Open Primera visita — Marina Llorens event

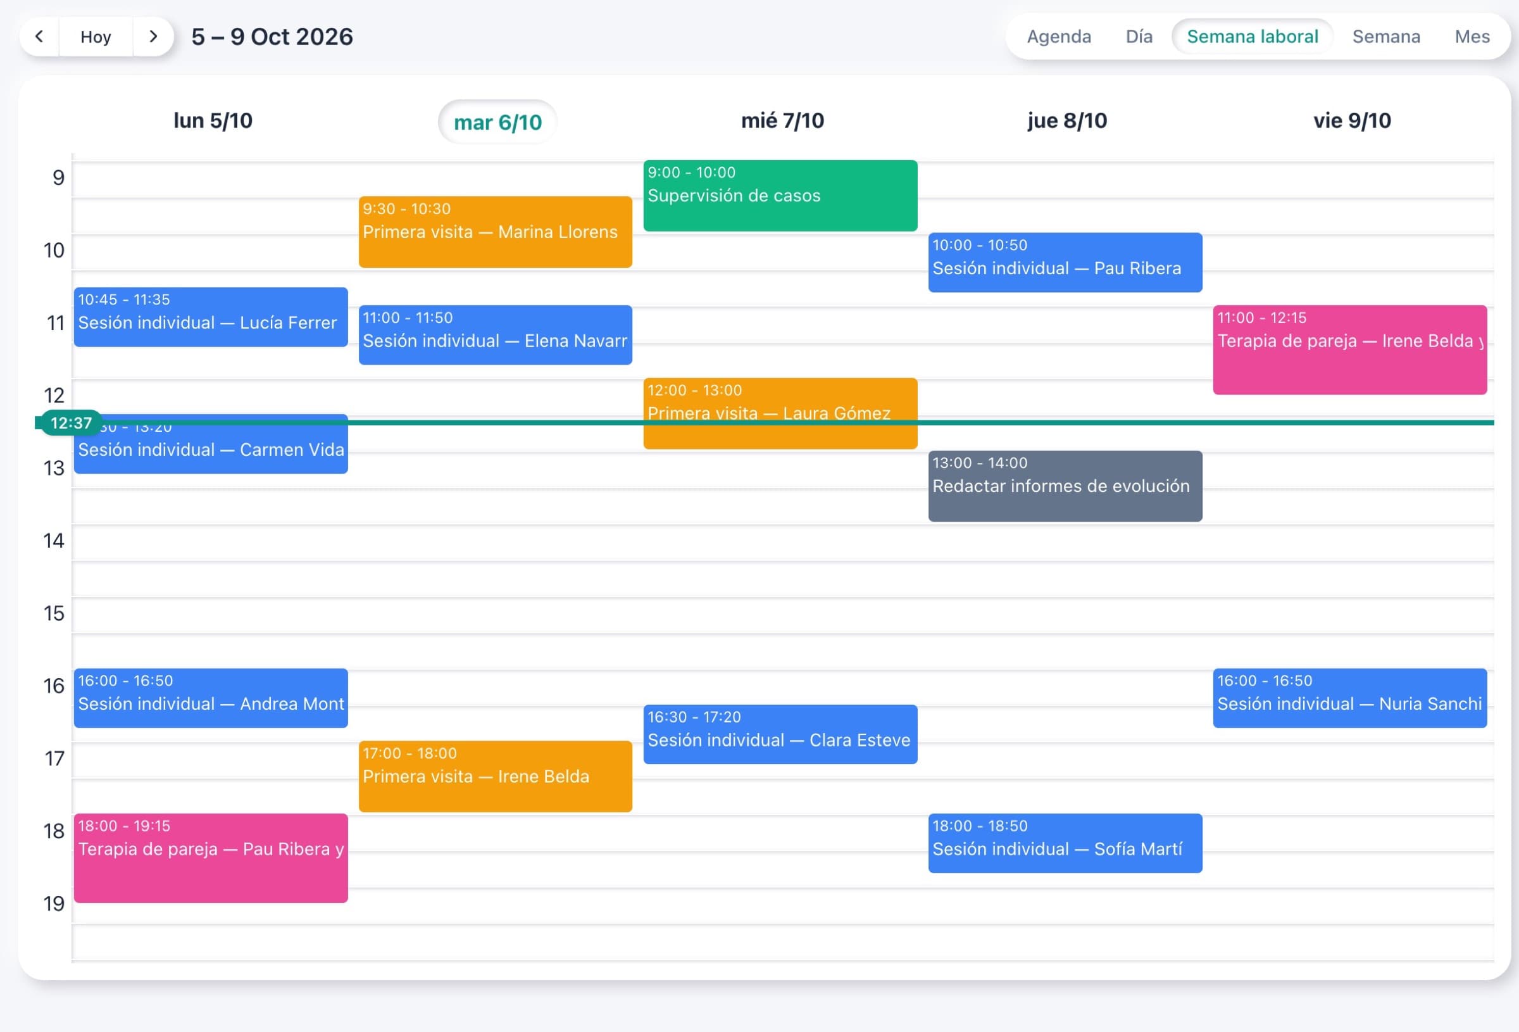pyautogui.click(x=495, y=232)
